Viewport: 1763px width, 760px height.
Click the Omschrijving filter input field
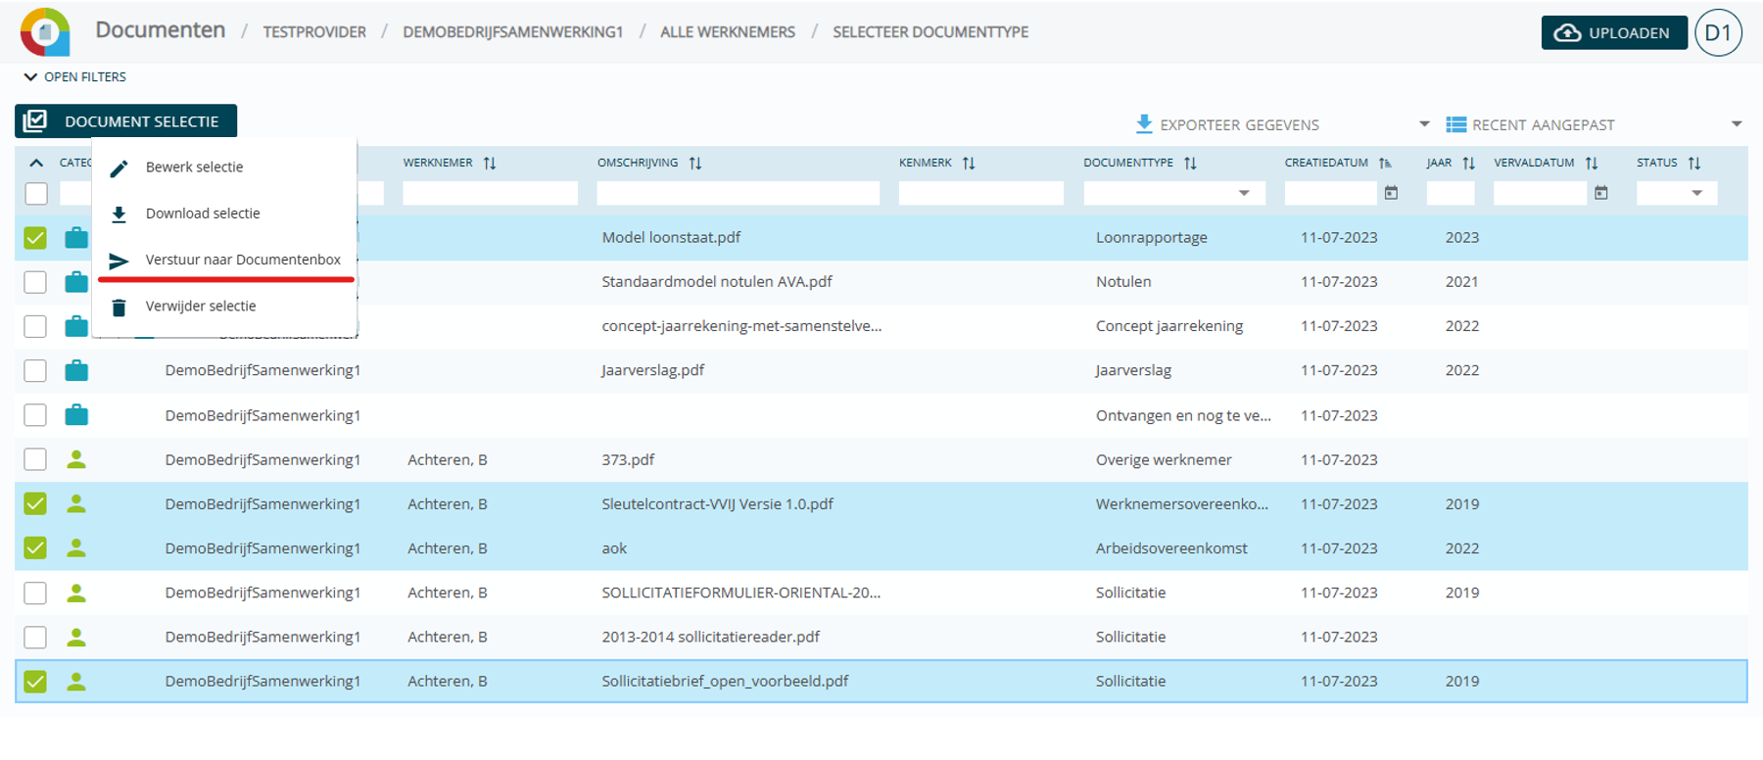coord(738,194)
